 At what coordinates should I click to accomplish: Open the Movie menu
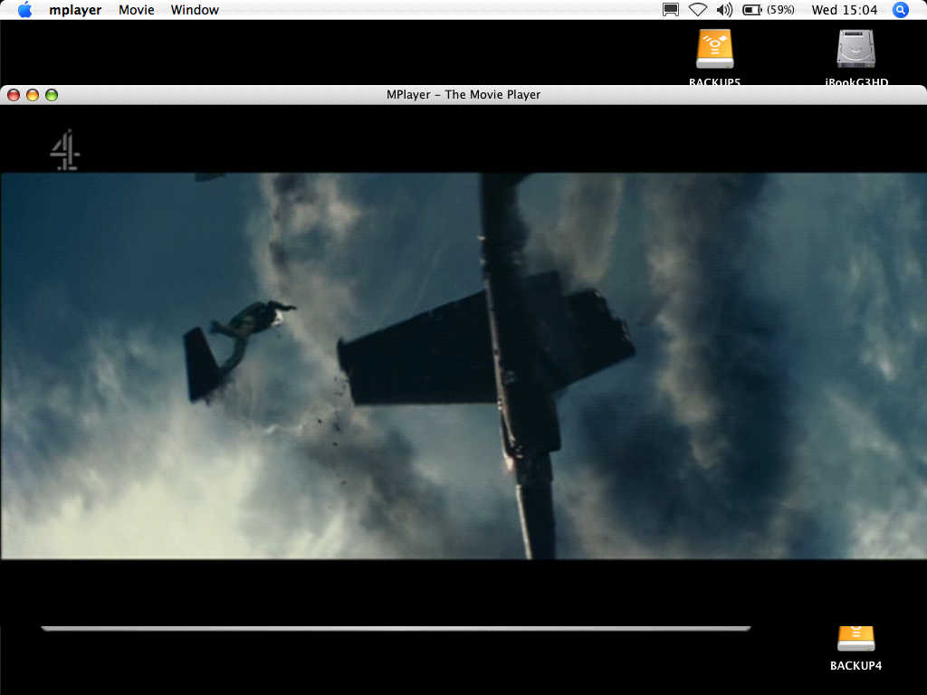[137, 10]
